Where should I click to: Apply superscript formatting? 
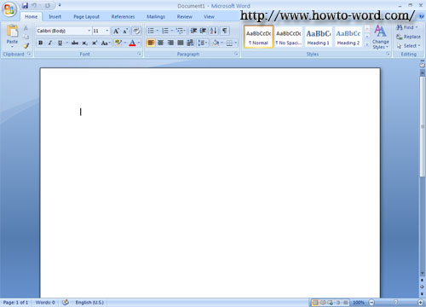[95, 43]
